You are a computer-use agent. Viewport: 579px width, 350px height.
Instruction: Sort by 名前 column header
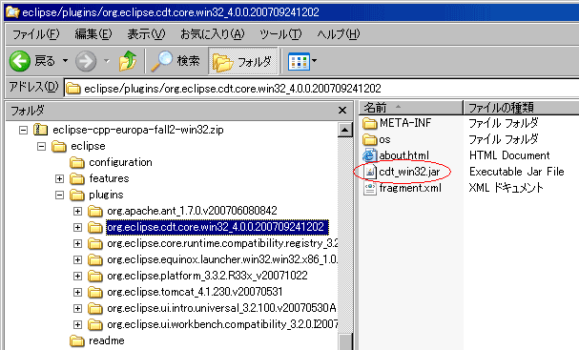(x=411, y=108)
